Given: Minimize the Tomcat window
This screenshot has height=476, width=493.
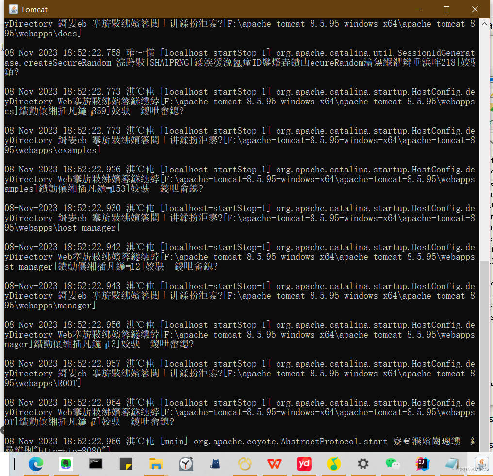Looking at the screenshot, I should (418, 9).
